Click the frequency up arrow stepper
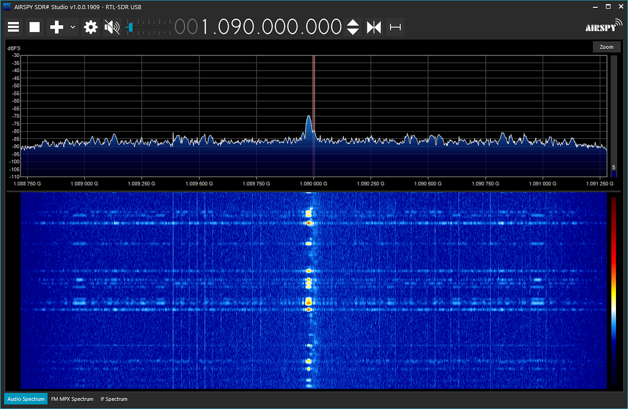The width and height of the screenshot is (628, 409). pos(354,23)
